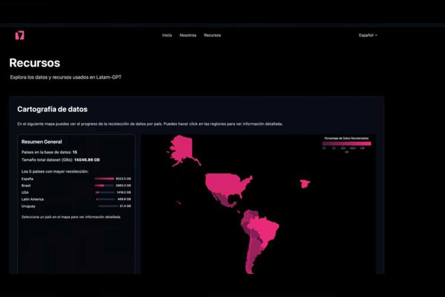
Task: Click the United States mainland on the map
Action: tap(227, 184)
